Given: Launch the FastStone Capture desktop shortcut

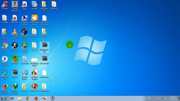Looking at the screenshot, I should pos(34,75).
